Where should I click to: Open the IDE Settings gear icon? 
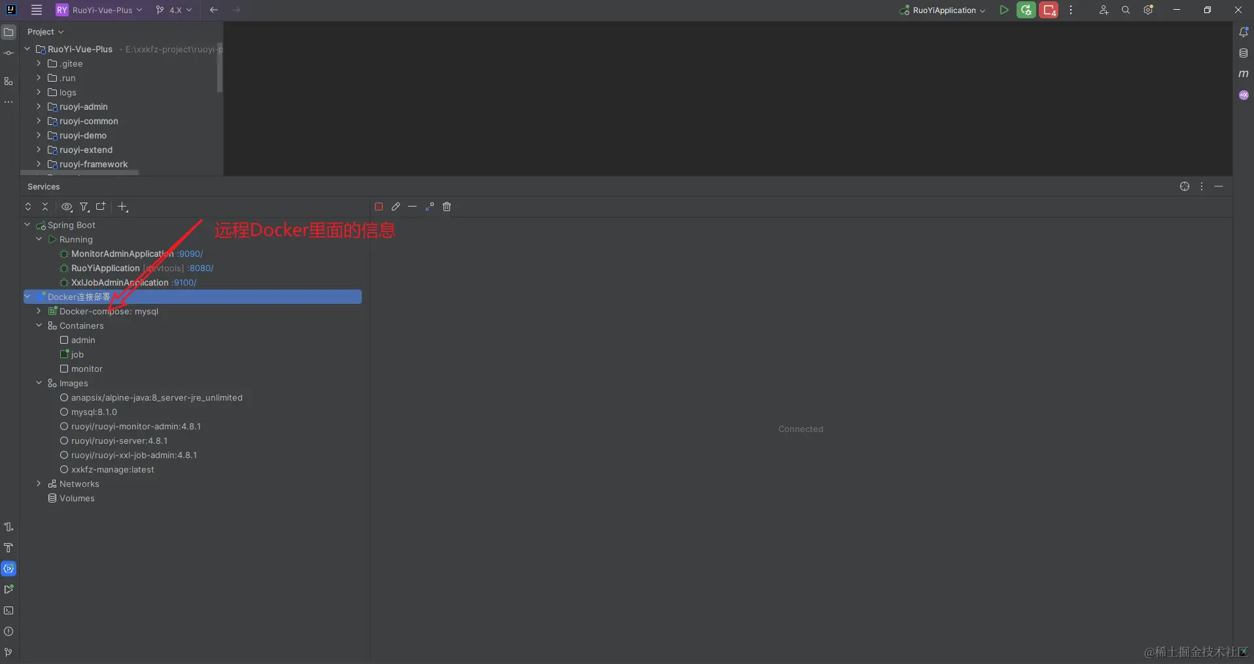click(1148, 10)
